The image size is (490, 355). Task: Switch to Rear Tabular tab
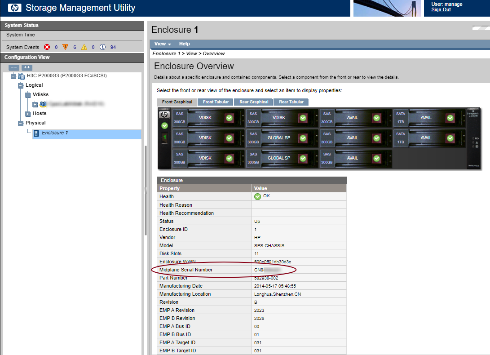tap(291, 102)
